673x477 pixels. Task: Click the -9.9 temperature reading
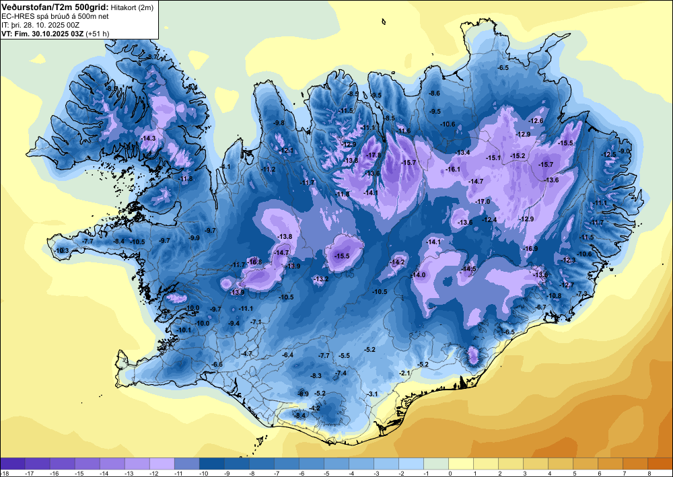click(194, 237)
